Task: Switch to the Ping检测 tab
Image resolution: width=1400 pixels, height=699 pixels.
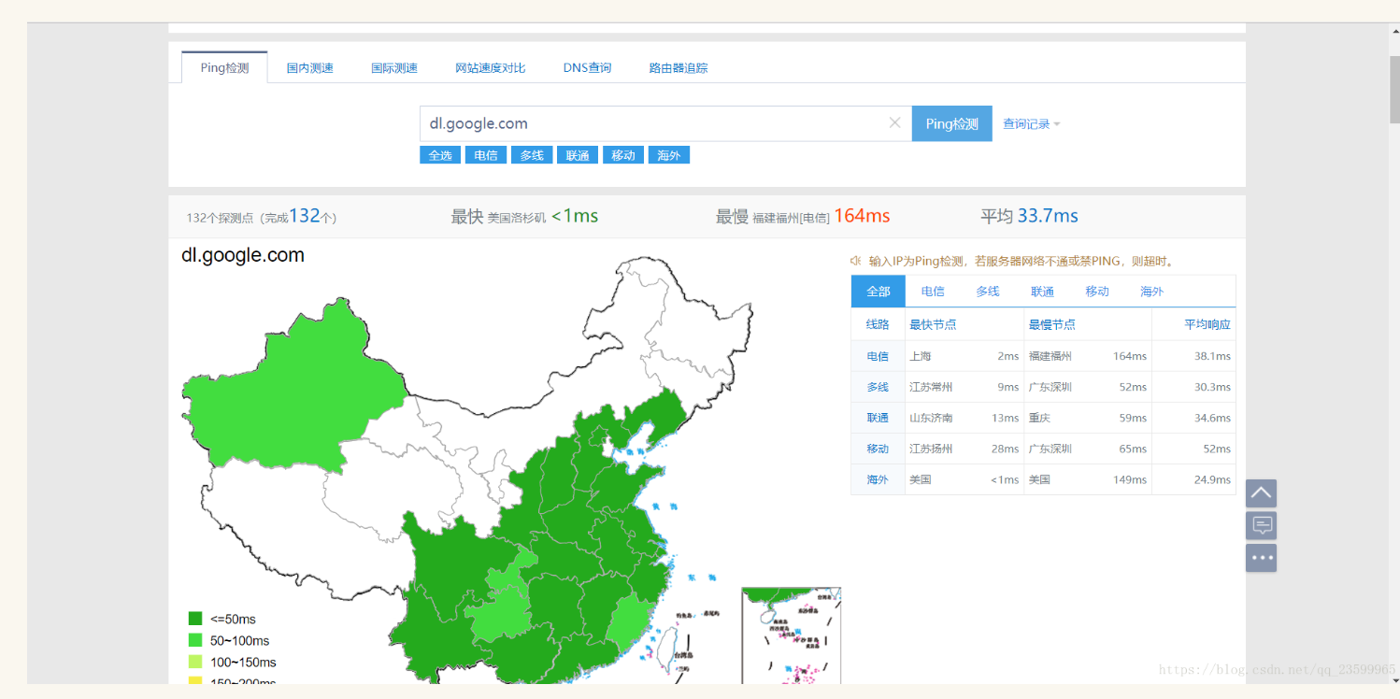Action: [224, 67]
